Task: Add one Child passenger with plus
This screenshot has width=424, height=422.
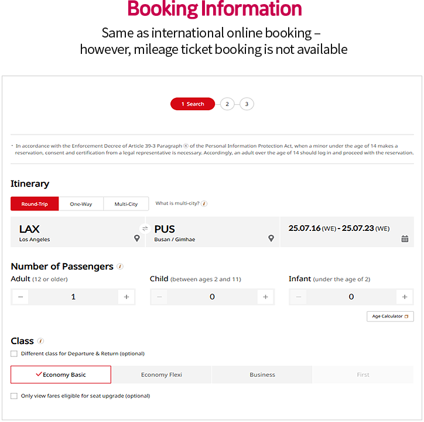Action: pos(265,297)
